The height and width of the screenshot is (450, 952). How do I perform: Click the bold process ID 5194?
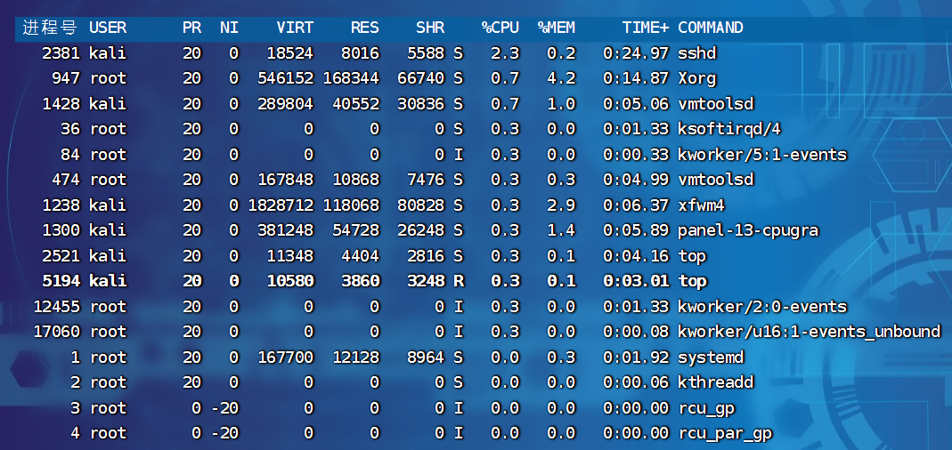(61, 281)
